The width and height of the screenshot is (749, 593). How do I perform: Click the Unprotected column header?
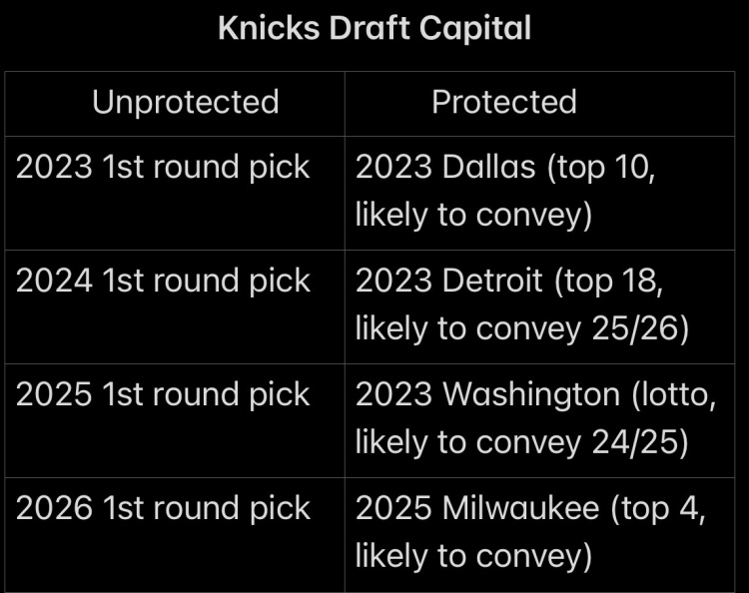186,103
